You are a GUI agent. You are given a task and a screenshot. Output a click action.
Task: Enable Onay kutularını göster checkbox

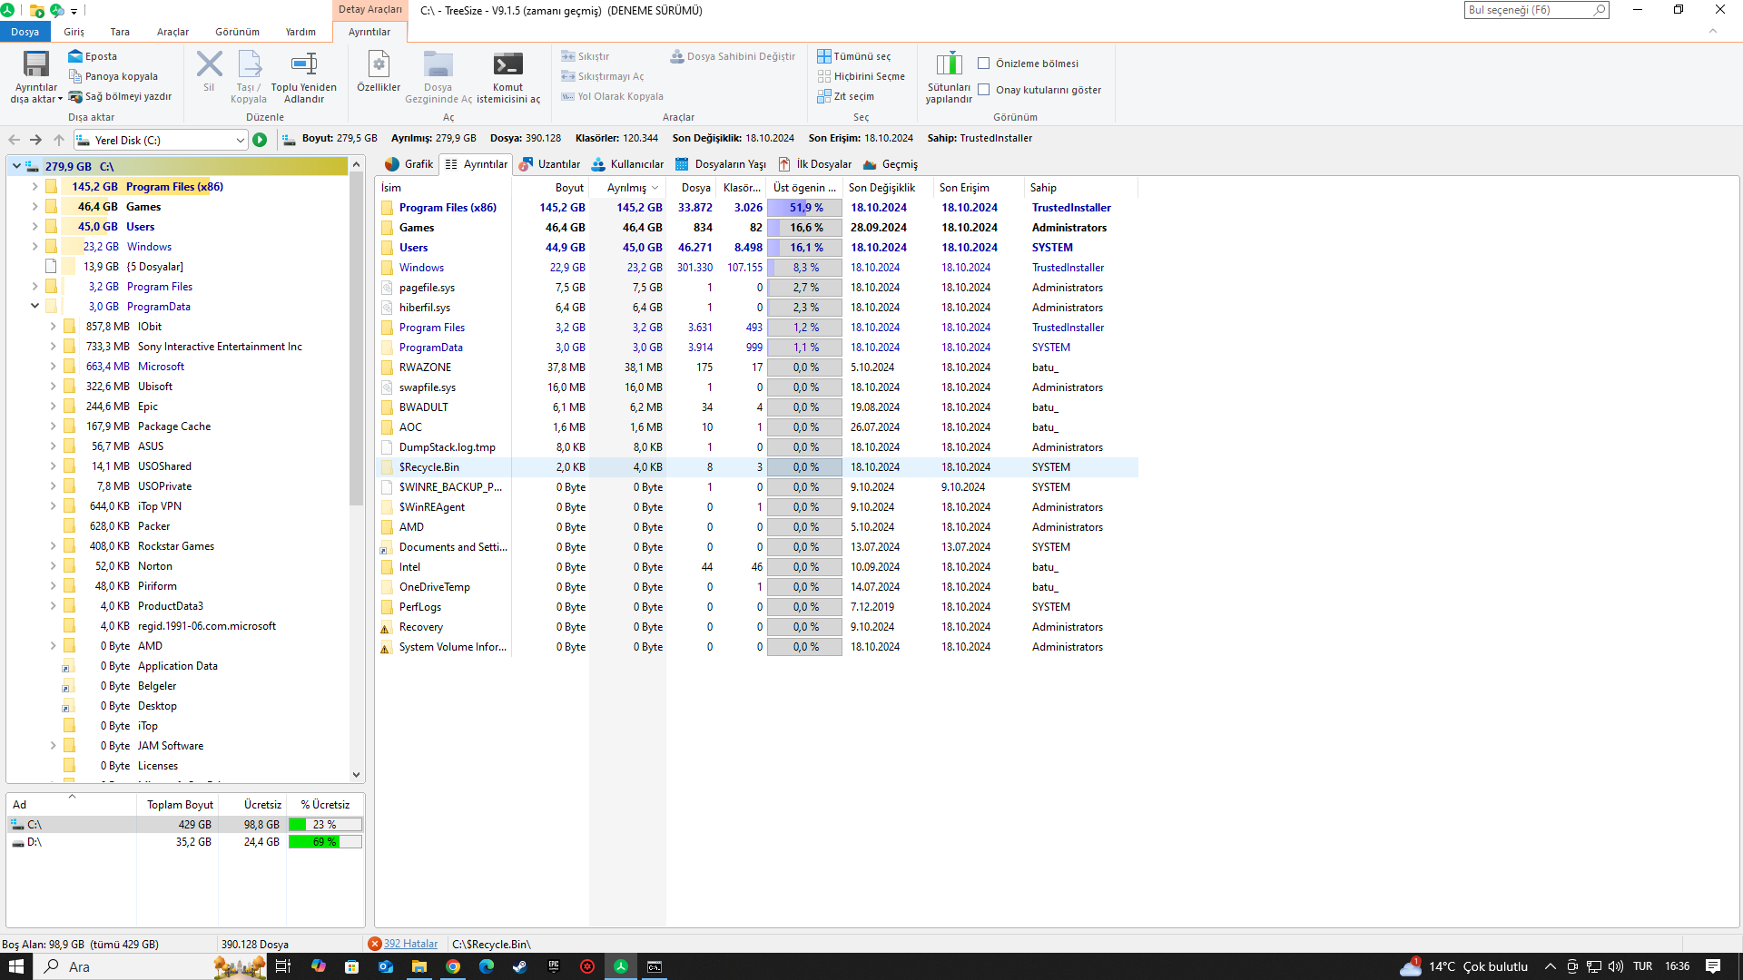point(983,90)
